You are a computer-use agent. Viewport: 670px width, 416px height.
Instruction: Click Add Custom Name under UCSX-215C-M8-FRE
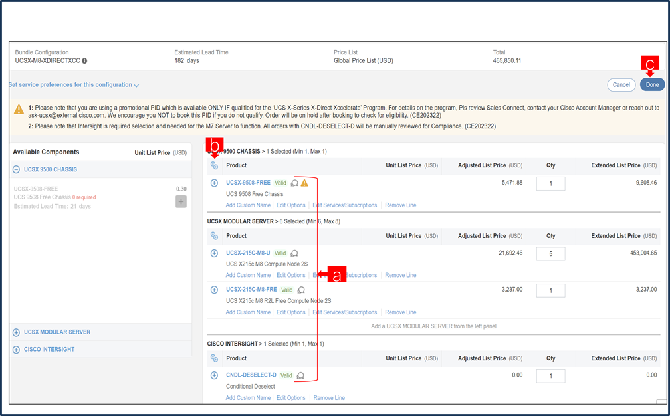(x=248, y=312)
